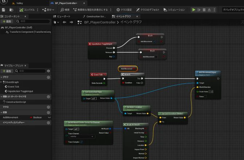Click the Unreal Engine logo icon
The image size is (244, 160).
click(4, 2)
